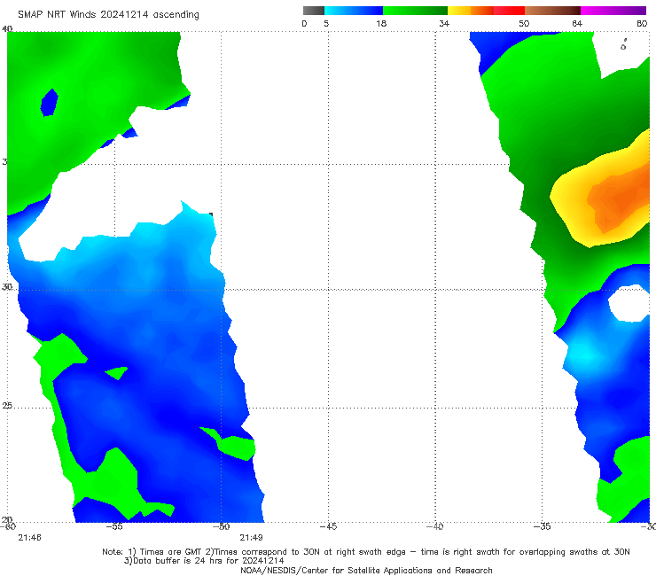This screenshot has height=576, width=656.
Task: Pick the brown segment of the color bar
Action: click(552, 11)
